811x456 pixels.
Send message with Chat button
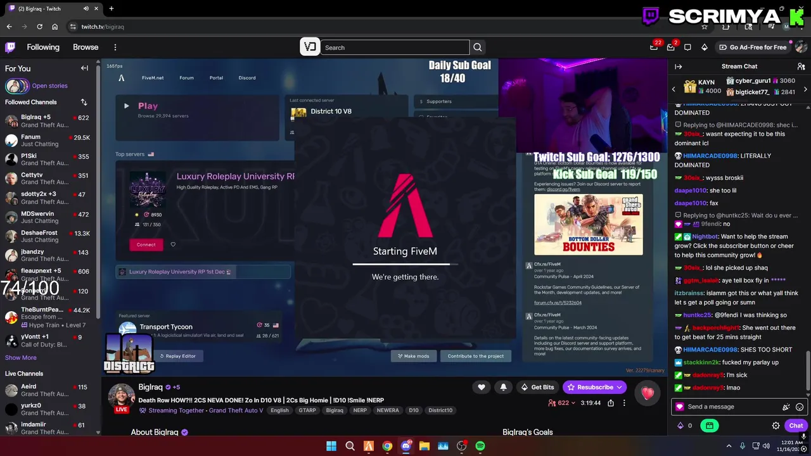pos(796,426)
